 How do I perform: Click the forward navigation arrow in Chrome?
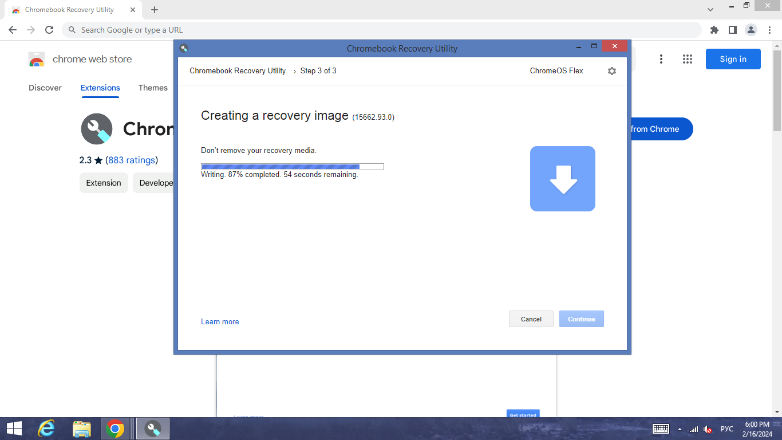31,30
